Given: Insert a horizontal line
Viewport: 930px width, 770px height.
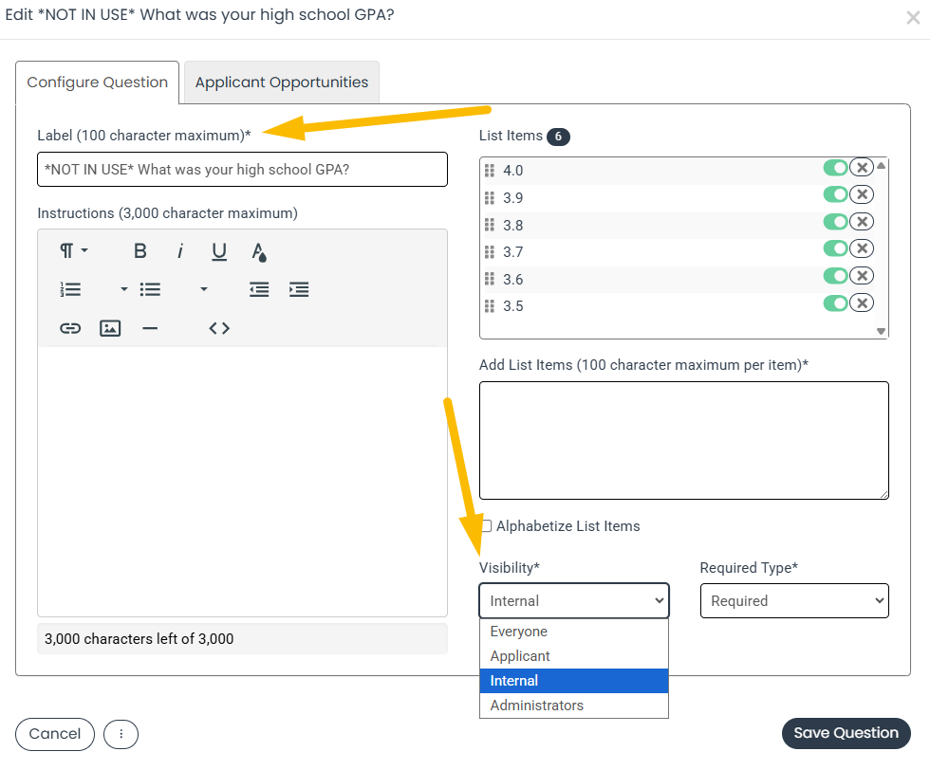Looking at the screenshot, I should (150, 328).
